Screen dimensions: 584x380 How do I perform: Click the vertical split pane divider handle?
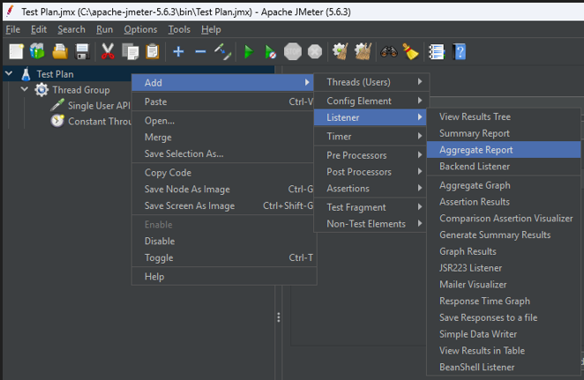[x=279, y=317]
